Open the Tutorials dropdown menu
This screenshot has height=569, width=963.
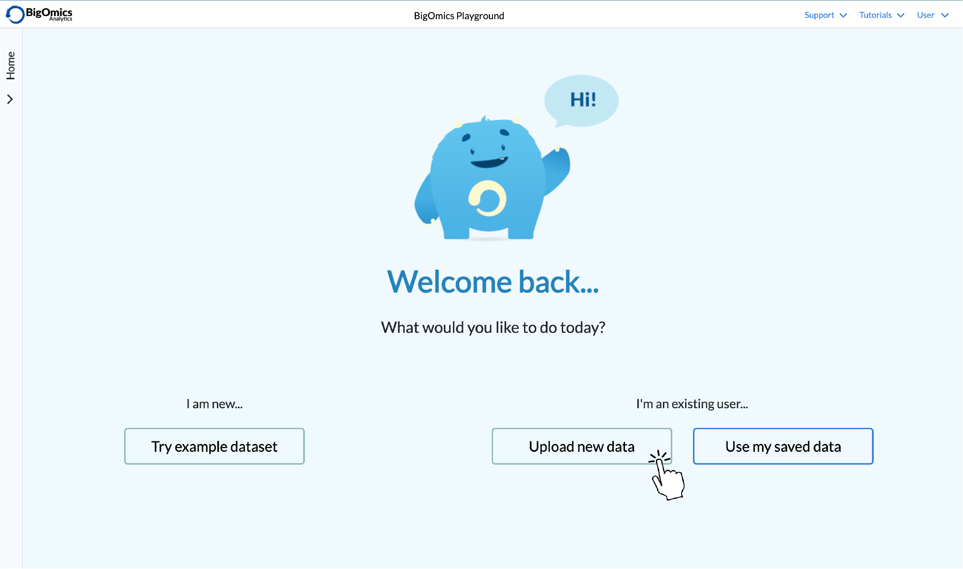(875, 15)
